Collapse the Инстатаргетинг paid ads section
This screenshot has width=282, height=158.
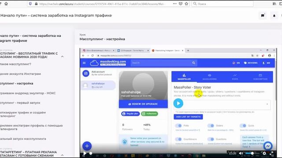click(x=62, y=155)
